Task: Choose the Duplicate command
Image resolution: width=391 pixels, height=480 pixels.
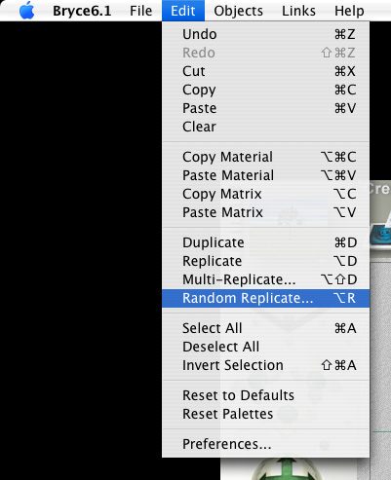Action: [265, 242]
